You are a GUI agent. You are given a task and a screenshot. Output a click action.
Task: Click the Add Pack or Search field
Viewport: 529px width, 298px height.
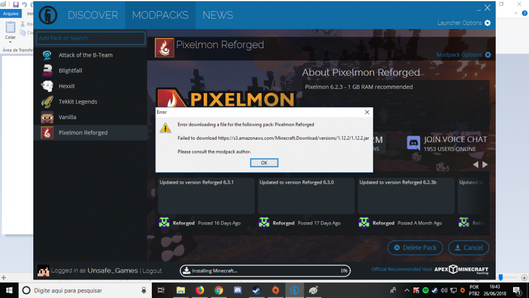(x=91, y=38)
